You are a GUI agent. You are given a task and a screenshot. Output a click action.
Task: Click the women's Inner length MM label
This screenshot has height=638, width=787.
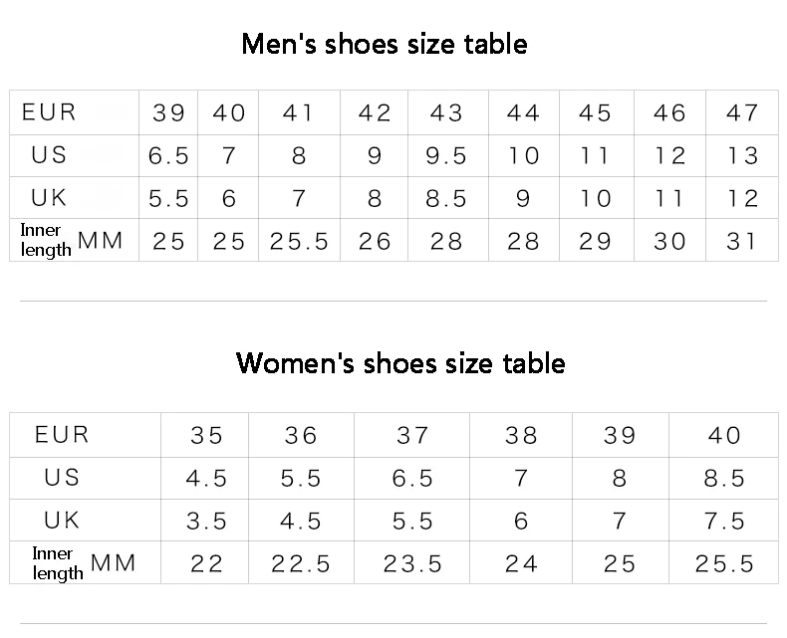[84, 563]
